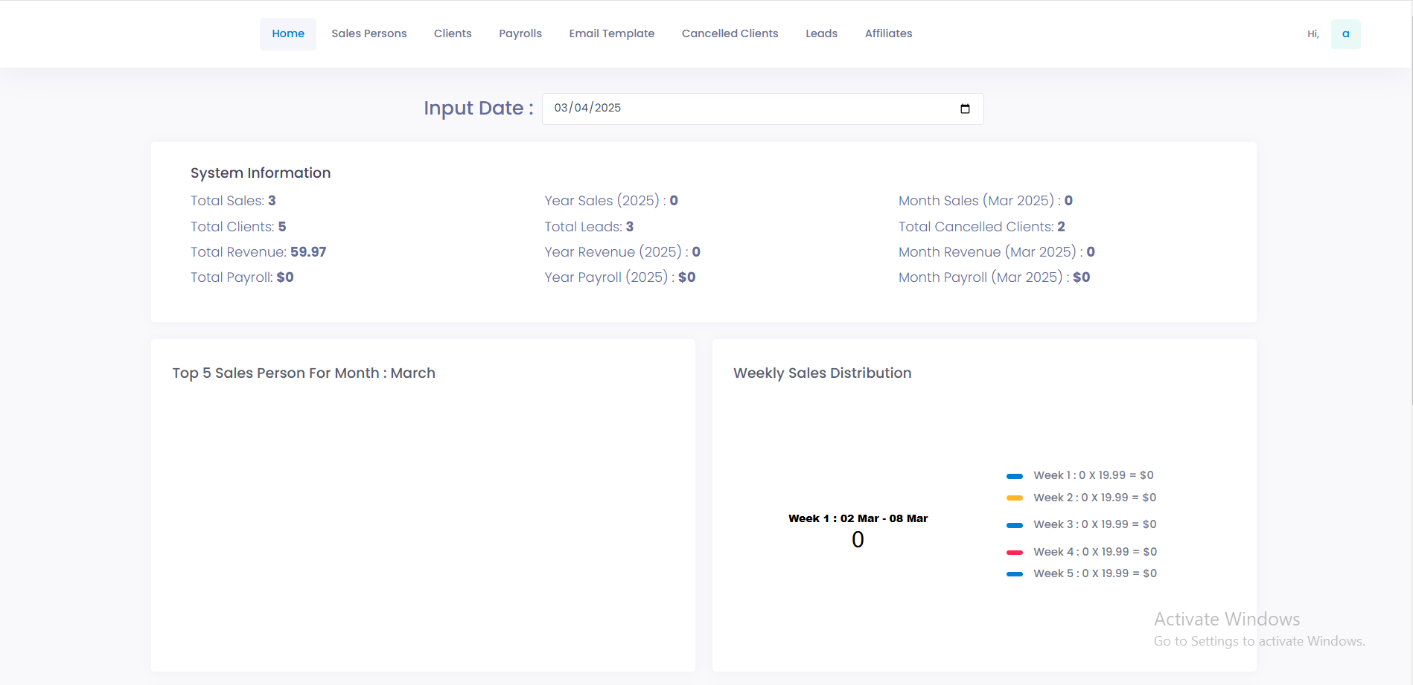Open the Home tab
The image size is (1413, 685).
coord(288,34)
